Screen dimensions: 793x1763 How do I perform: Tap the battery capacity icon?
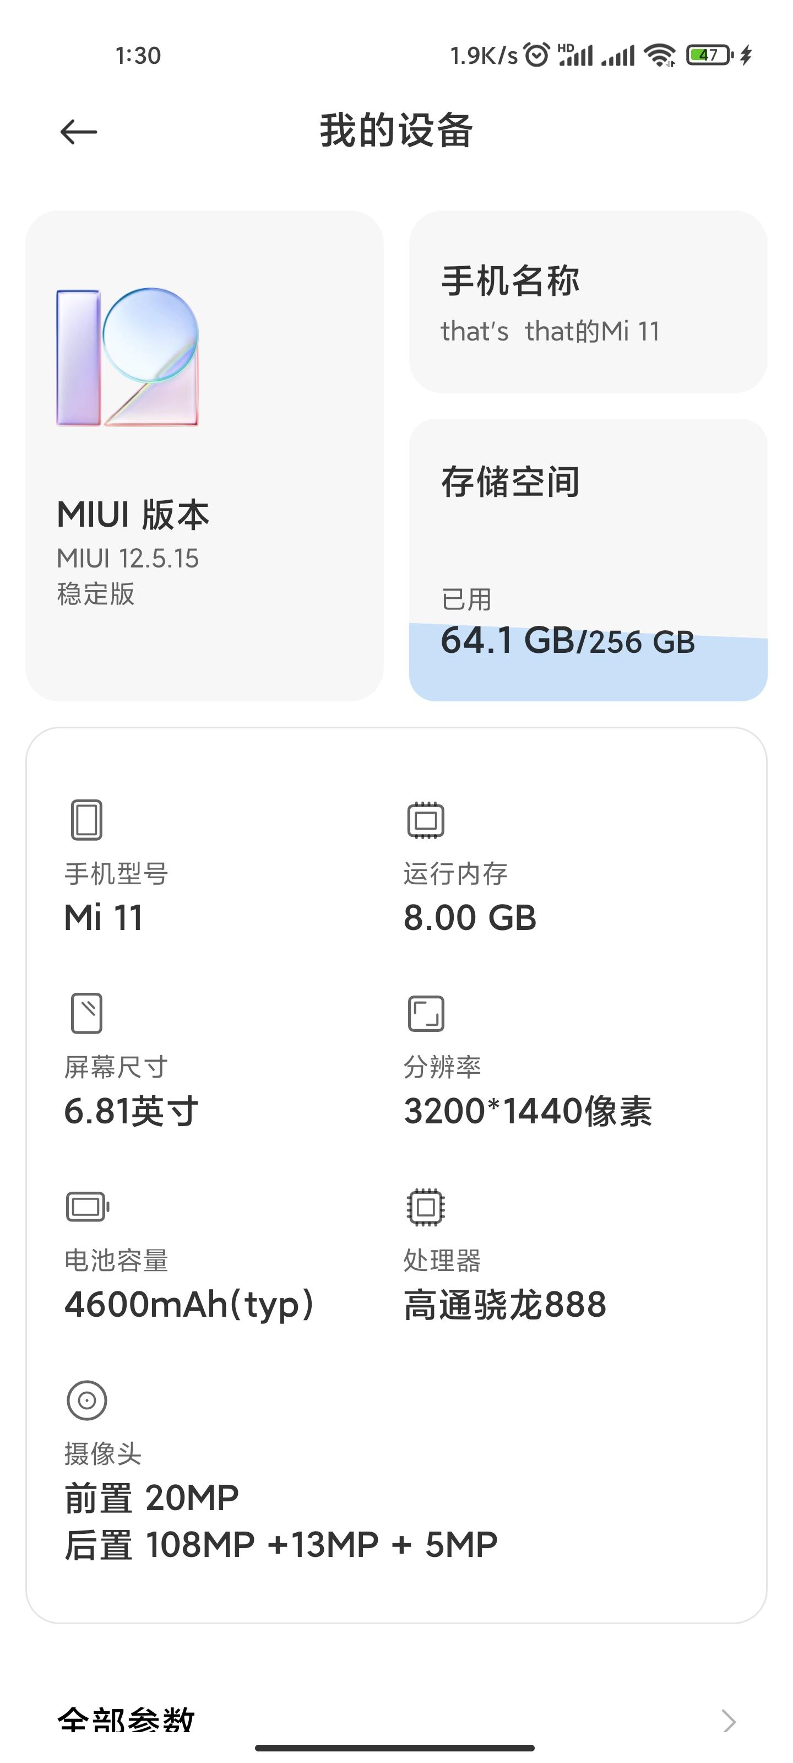tap(87, 1207)
